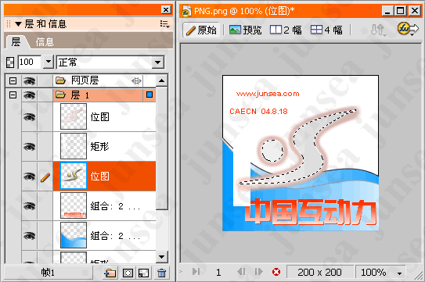Viewport: 425px width, 282px height.
Task: Collapse the 层 1 layer
Action: point(13,95)
